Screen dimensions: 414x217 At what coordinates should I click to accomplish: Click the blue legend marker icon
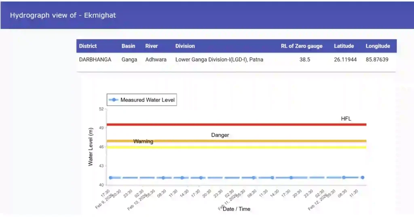pyautogui.click(x=114, y=100)
